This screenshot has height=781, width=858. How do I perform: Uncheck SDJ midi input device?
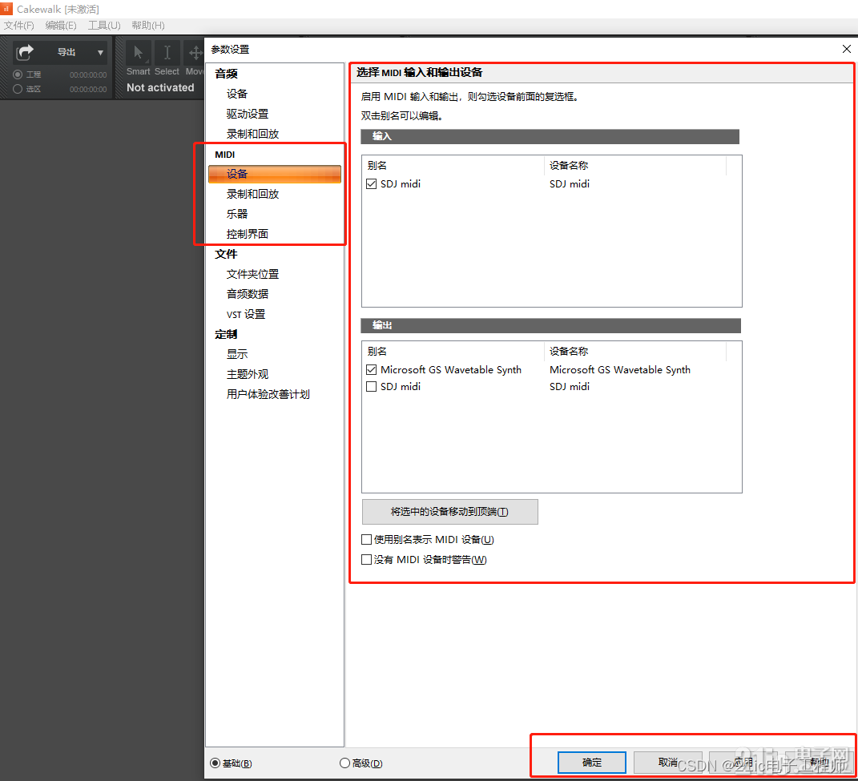tap(372, 184)
